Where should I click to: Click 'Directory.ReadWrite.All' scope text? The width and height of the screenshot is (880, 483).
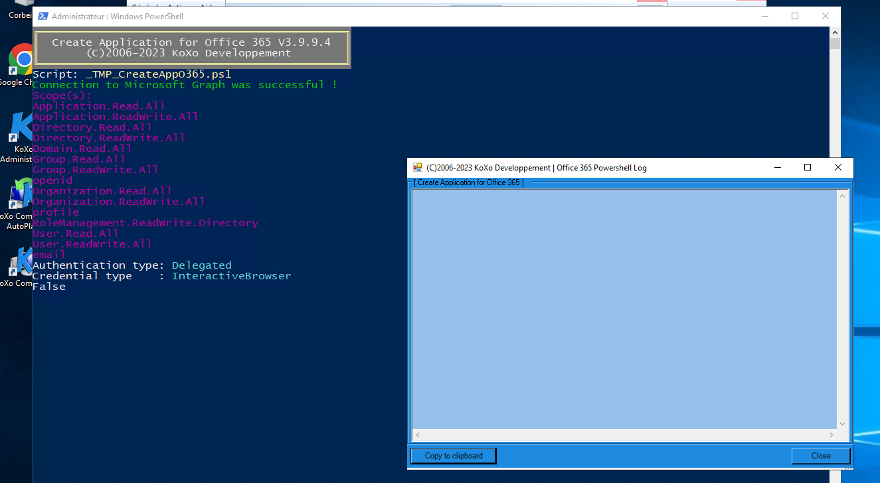pos(109,138)
